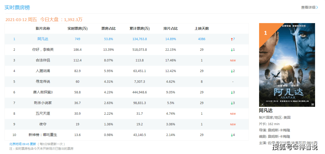The image size is (325, 154).
Task: Click the 22.15% screening share value
Action: coord(171,50)
